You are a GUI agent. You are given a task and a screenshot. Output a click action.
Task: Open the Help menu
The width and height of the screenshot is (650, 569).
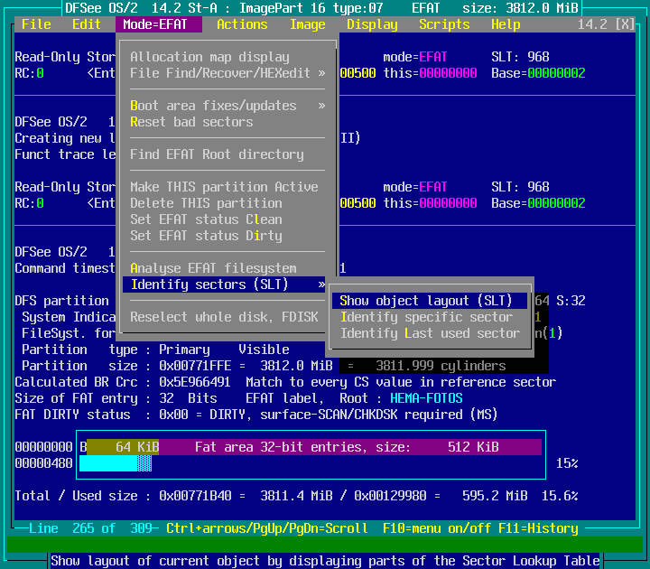tap(506, 24)
